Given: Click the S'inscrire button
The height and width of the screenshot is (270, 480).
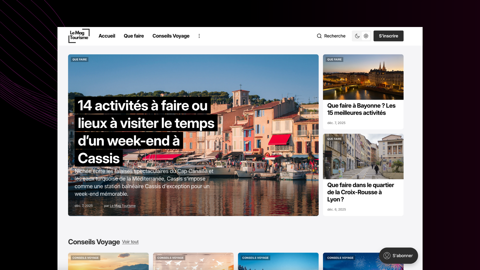Looking at the screenshot, I should click(x=388, y=36).
